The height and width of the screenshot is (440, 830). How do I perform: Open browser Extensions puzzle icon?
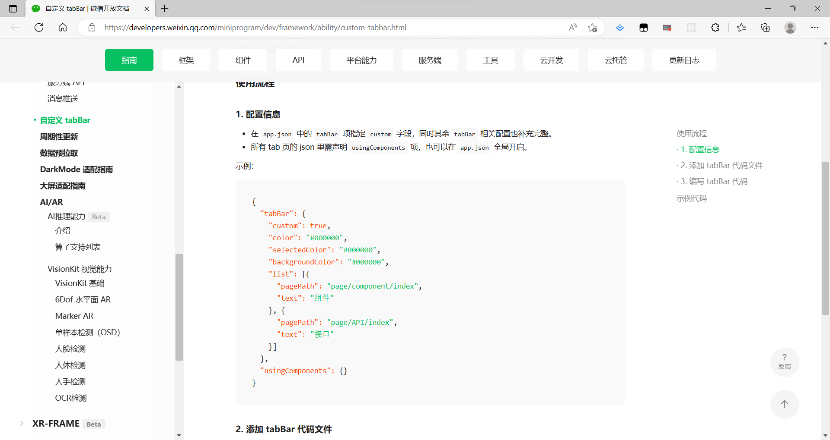[x=715, y=27]
